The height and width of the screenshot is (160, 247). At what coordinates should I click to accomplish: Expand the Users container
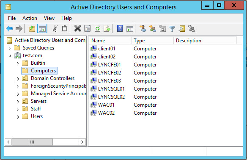point(18,117)
